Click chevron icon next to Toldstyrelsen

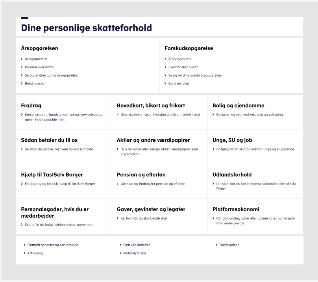click(x=216, y=245)
